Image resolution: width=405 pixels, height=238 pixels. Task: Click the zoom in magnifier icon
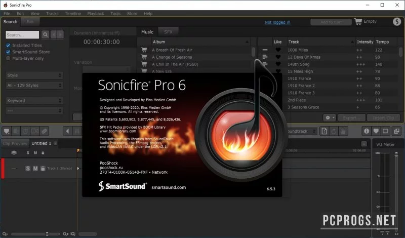point(66,234)
